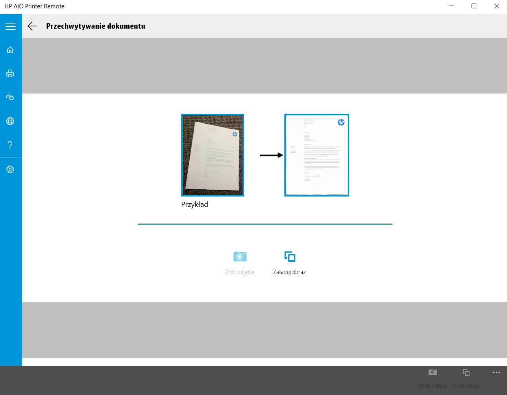Open settings gear in sidebar

click(10, 169)
